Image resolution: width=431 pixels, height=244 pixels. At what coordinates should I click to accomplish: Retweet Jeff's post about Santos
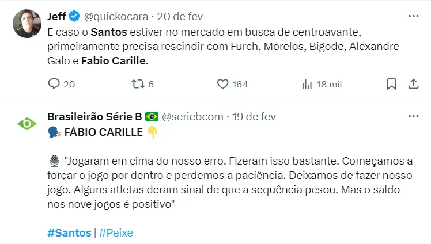137,84
